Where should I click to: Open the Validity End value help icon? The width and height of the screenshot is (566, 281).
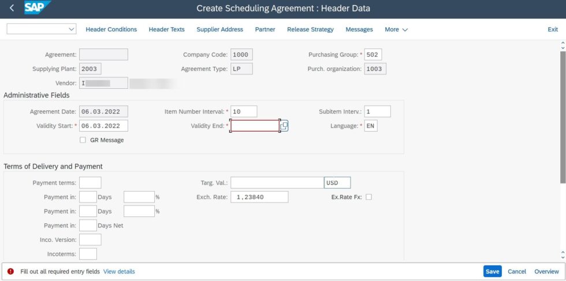pos(284,126)
